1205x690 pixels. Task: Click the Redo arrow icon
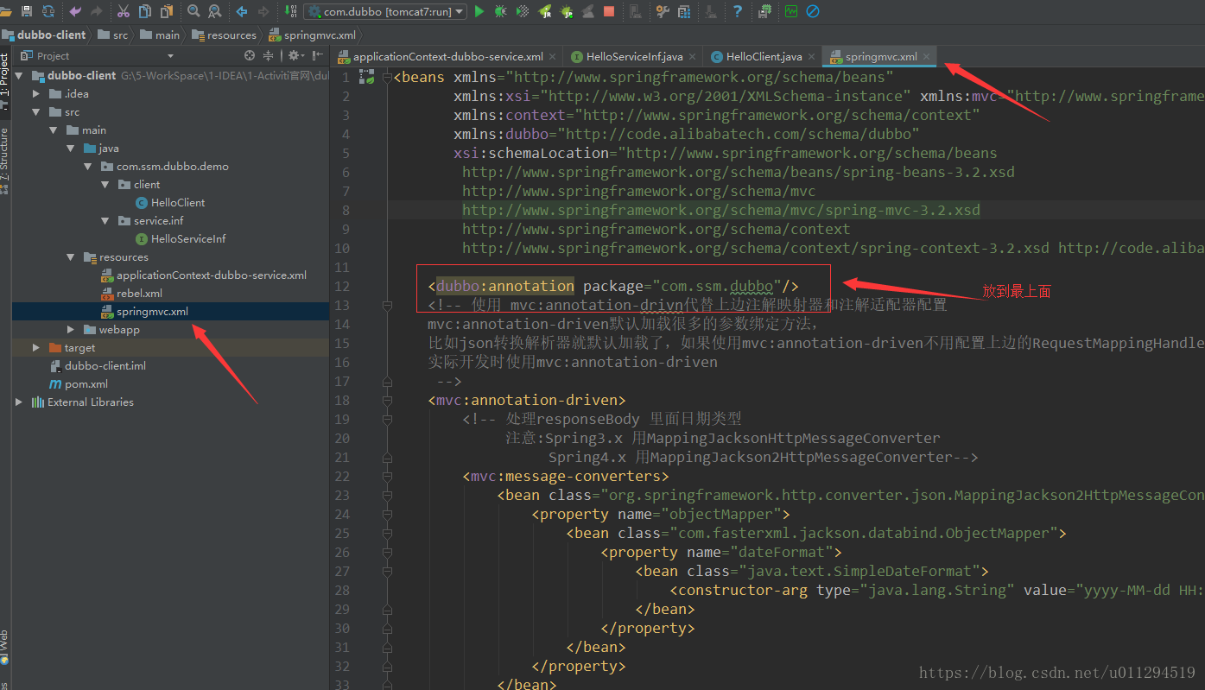pyautogui.click(x=97, y=11)
